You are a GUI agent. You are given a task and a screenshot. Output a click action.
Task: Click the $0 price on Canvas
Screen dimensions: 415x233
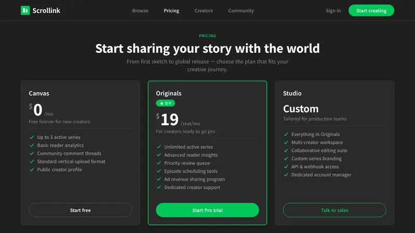click(36, 110)
